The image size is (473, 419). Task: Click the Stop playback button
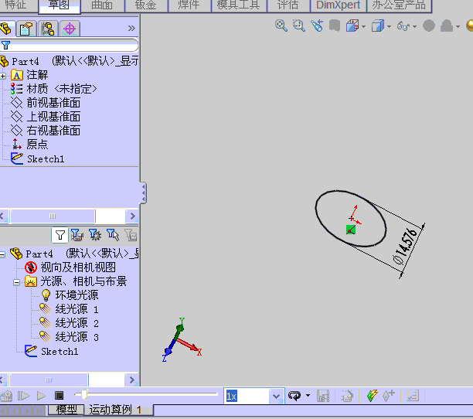coord(59,396)
